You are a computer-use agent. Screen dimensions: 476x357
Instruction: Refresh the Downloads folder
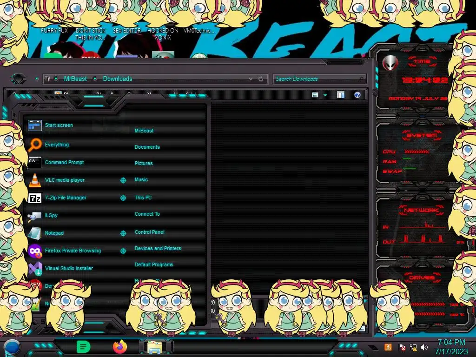pyautogui.click(x=261, y=79)
